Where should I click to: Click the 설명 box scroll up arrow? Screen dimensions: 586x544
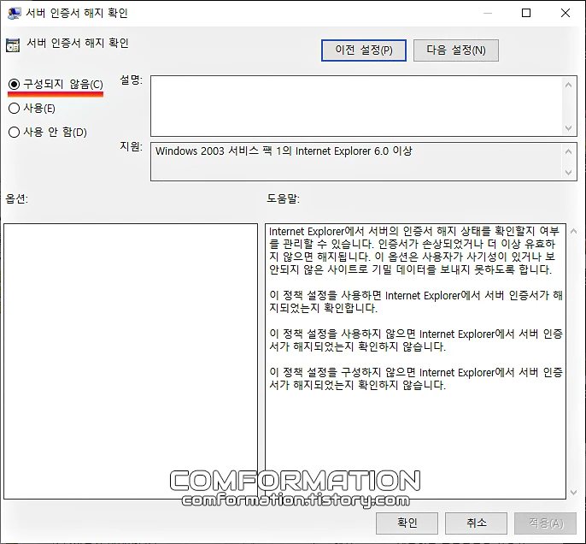[x=568, y=85]
